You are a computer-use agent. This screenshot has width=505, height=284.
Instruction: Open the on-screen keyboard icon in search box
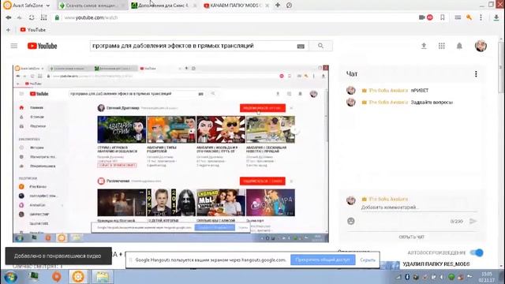(x=301, y=47)
